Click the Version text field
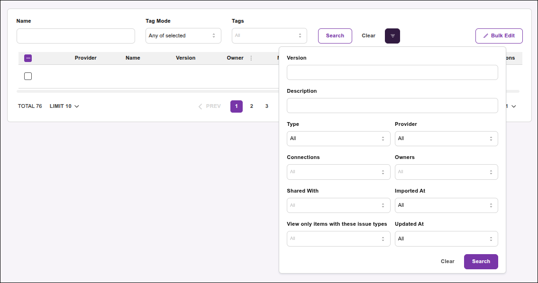The width and height of the screenshot is (538, 283). pos(392,72)
